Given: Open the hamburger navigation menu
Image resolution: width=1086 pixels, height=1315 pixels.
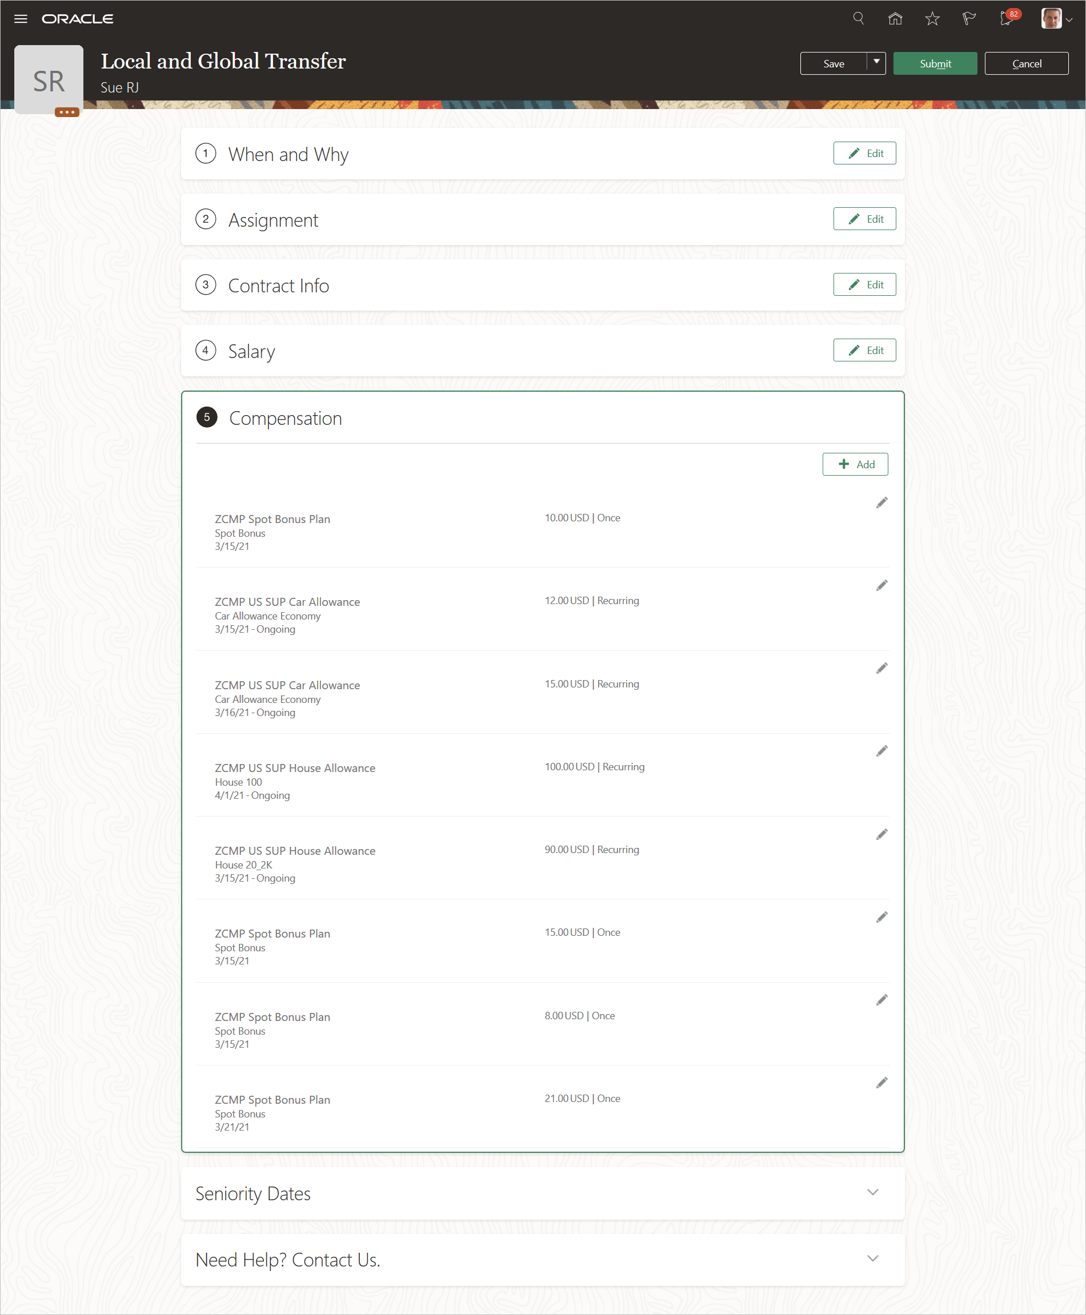Looking at the screenshot, I should [x=21, y=19].
